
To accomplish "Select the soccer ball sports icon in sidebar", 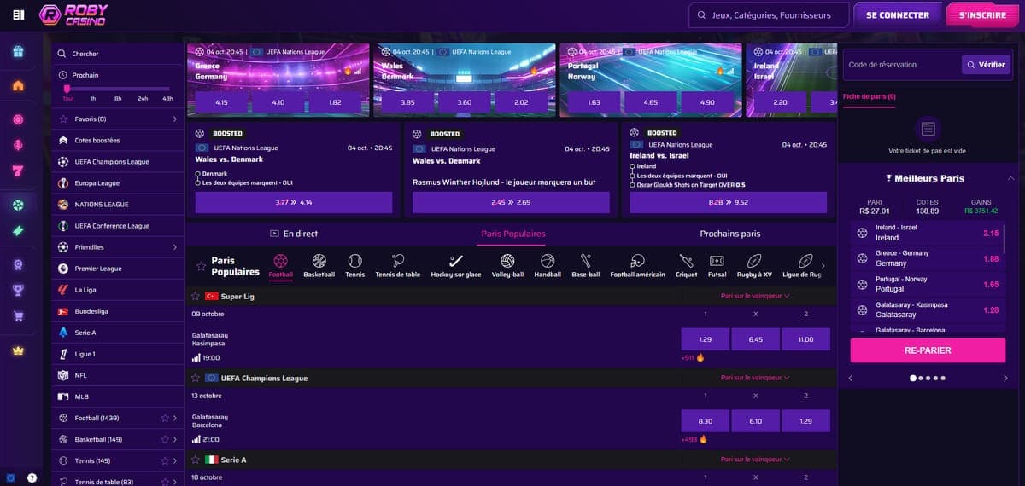I will click(x=18, y=205).
